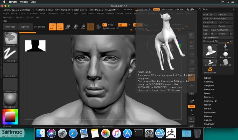238x140 pixels.
Task: Select the PolySphere tool
Action: click(226, 55)
